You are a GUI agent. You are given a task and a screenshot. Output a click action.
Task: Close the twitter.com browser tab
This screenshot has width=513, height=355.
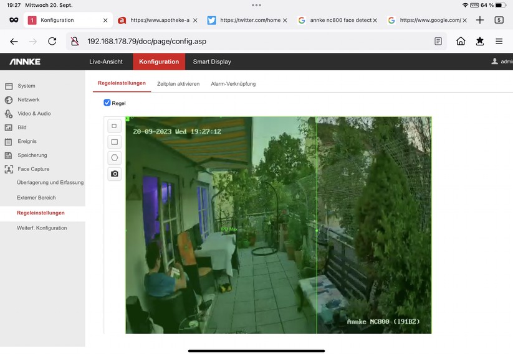click(285, 21)
